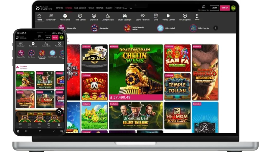Click SIGN UP button on laptop

tap(225, 8)
